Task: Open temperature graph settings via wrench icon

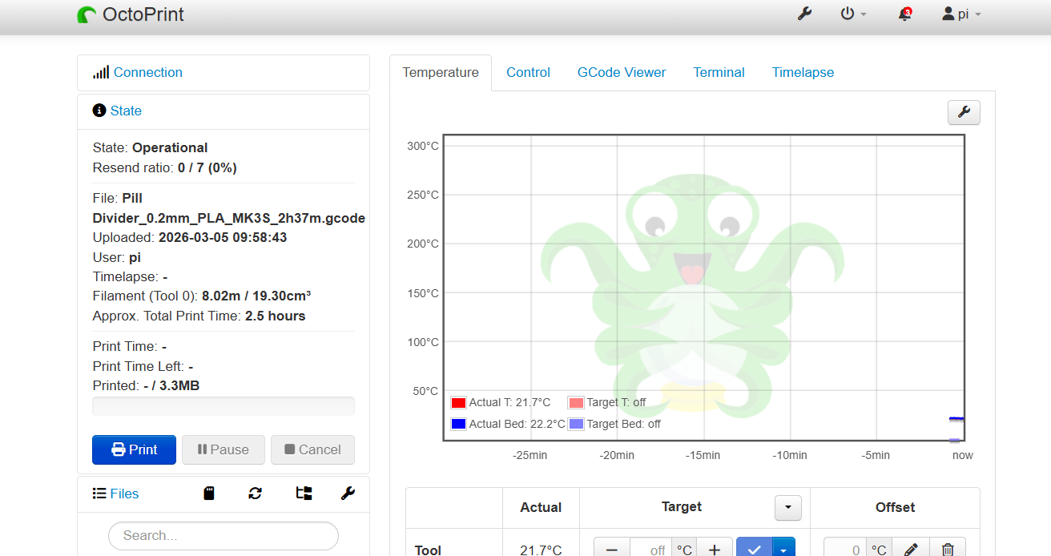Action: [964, 112]
